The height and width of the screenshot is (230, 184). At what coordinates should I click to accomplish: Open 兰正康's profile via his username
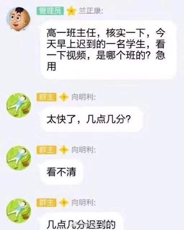coord(91,11)
